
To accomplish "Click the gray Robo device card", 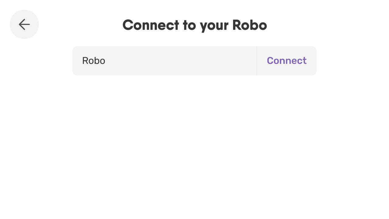I will coord(194,61).
